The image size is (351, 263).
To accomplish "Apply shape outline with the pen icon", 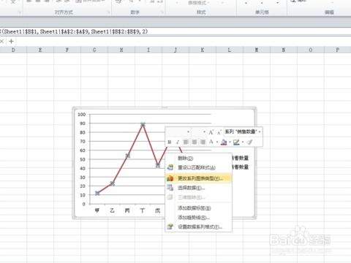I will [x=236, y=142].
